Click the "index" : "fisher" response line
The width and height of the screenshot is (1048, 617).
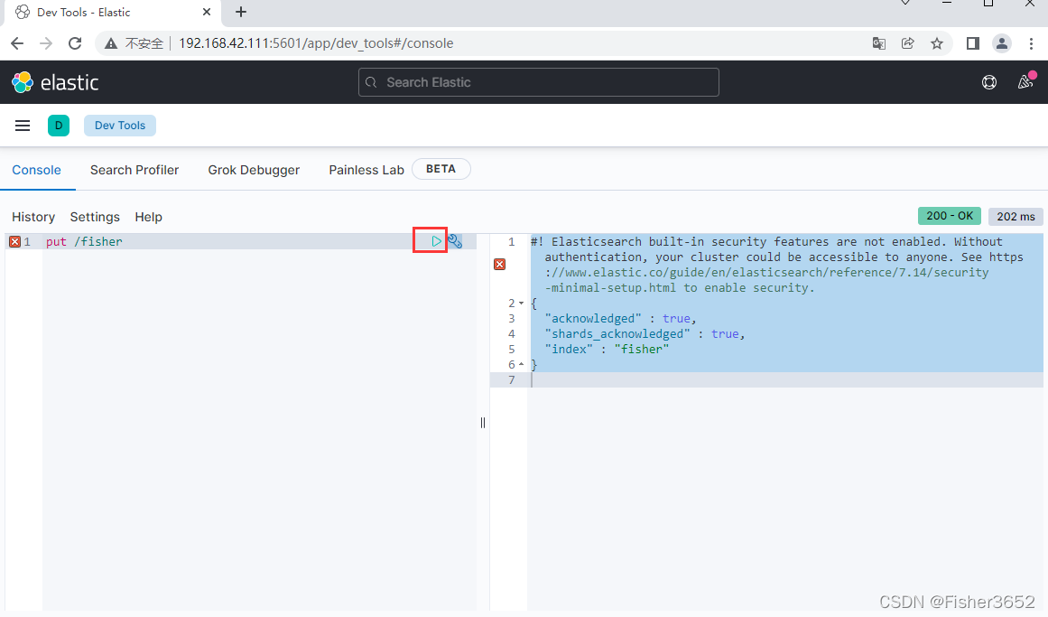[x=607, y=350]
